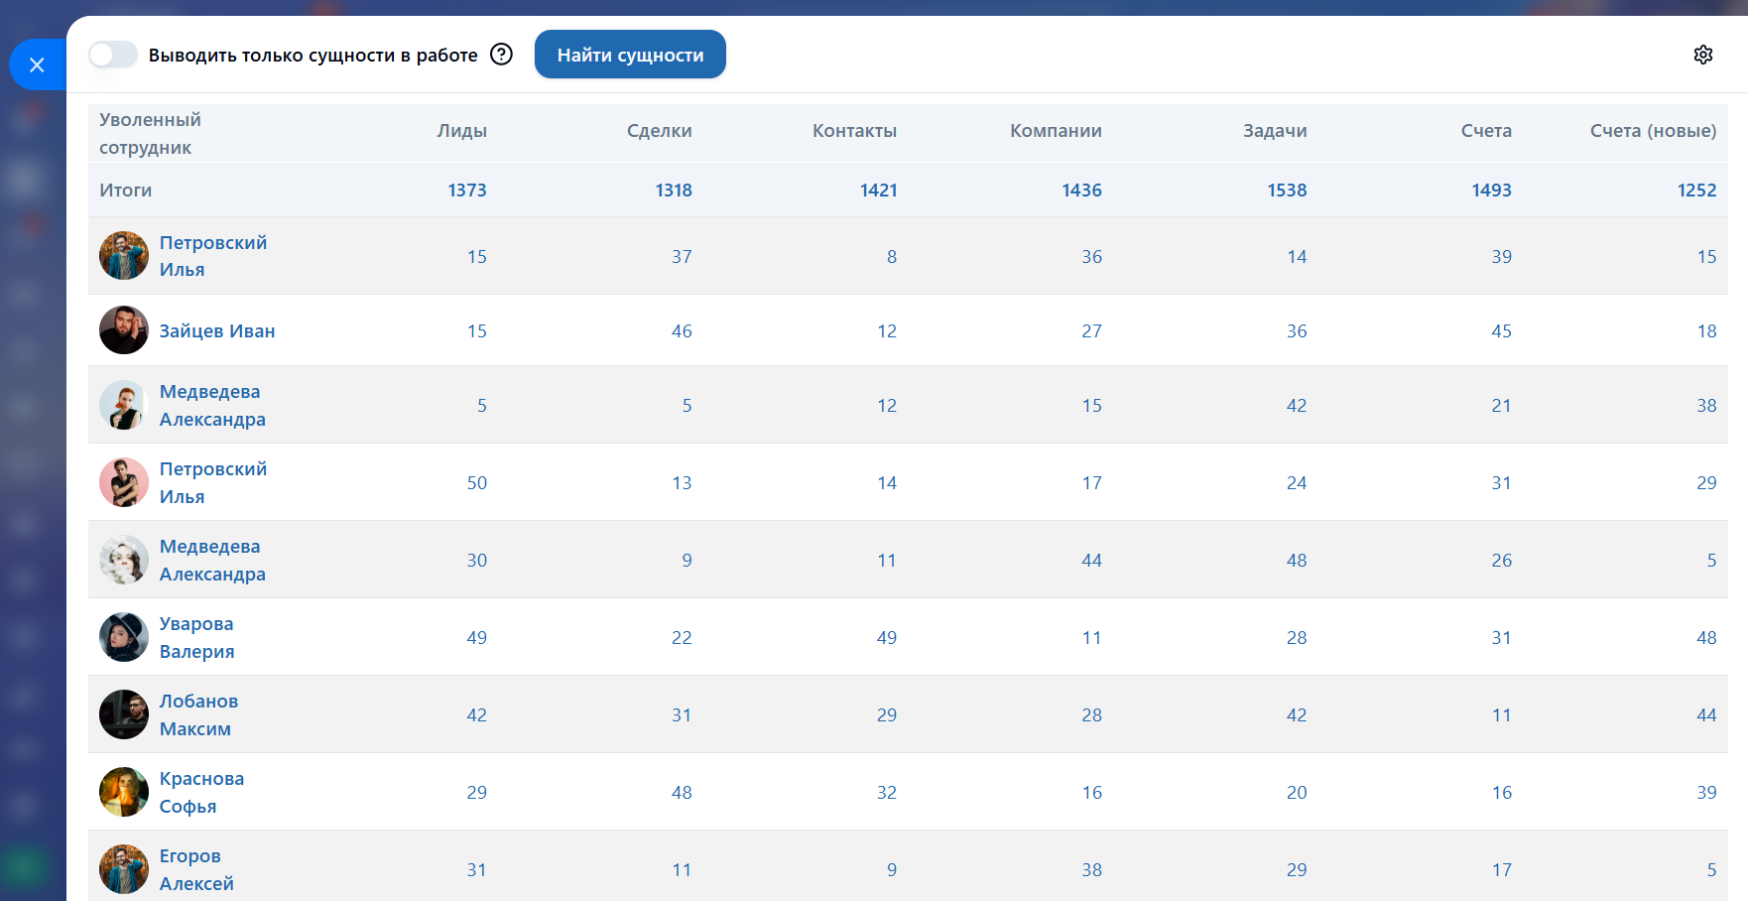
Task: Click the 'Сделки' column header
Action: [x=659, y=131]
